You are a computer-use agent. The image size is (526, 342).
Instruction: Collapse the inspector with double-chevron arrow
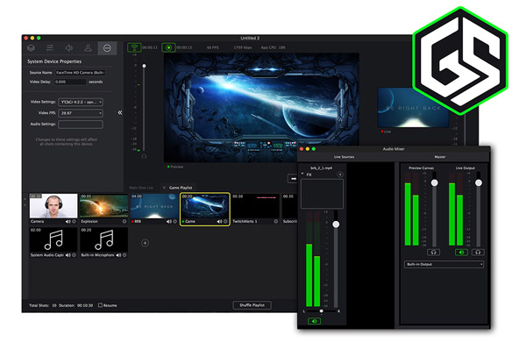click(120, 113)
